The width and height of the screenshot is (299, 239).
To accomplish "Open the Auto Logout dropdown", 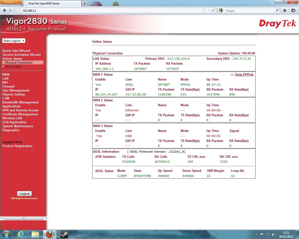I will pyautogui.click(x=14, y=41).
